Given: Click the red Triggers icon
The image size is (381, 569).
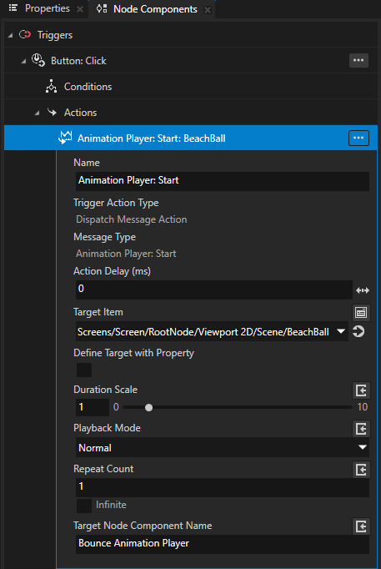Looking at the screenshot, I should point(25,35).
